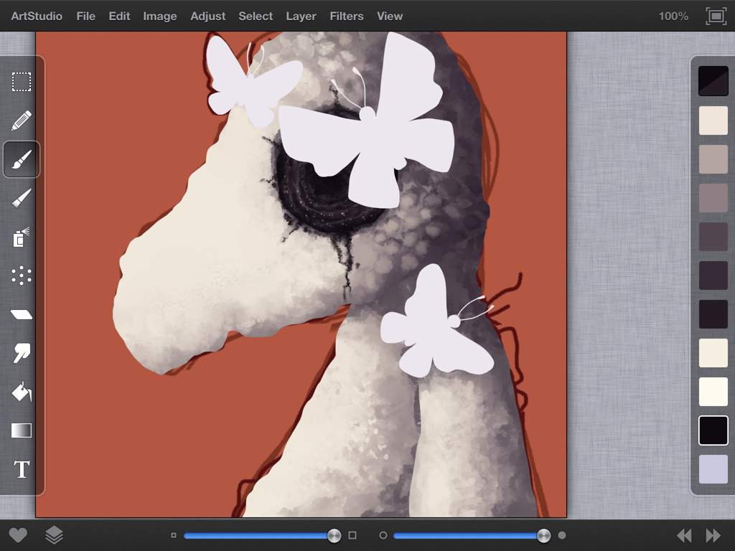Open the Edit menu
Screen dimensions: 735x551
coord(120,16)
